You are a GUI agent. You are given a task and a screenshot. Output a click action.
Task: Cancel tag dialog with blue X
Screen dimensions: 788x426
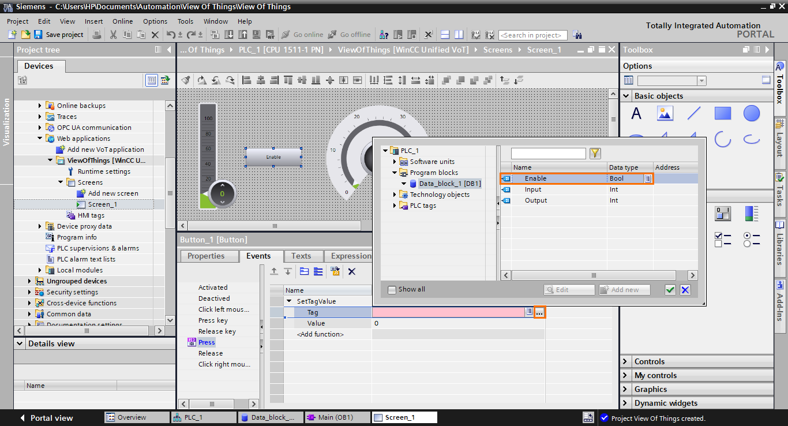(x=685, y=290)
